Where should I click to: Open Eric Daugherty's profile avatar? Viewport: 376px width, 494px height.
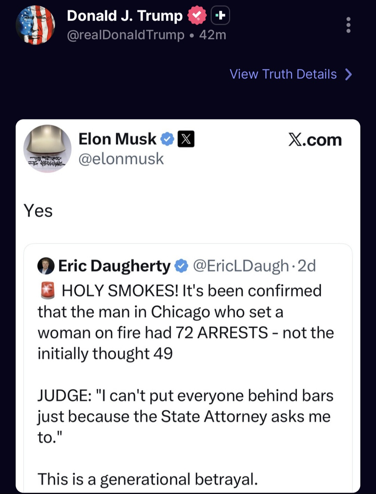45,266
